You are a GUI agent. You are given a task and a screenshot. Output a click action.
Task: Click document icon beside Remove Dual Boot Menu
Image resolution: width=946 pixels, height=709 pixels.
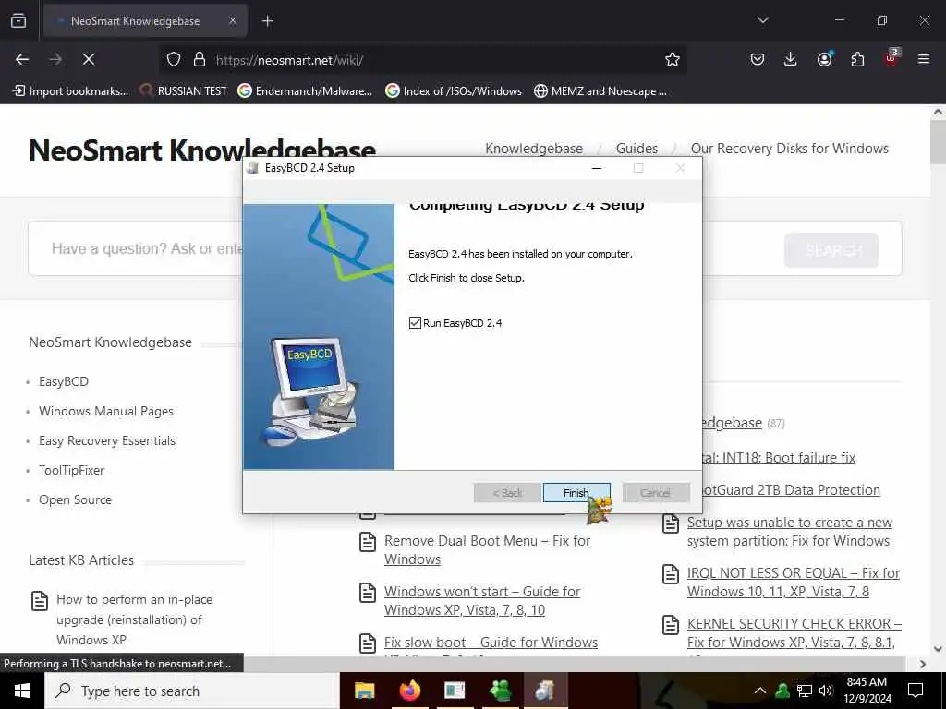coord(368,541)
